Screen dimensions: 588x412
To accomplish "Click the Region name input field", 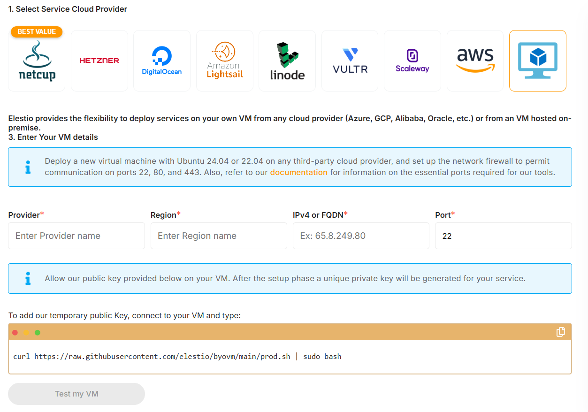I will click(219, 236).
